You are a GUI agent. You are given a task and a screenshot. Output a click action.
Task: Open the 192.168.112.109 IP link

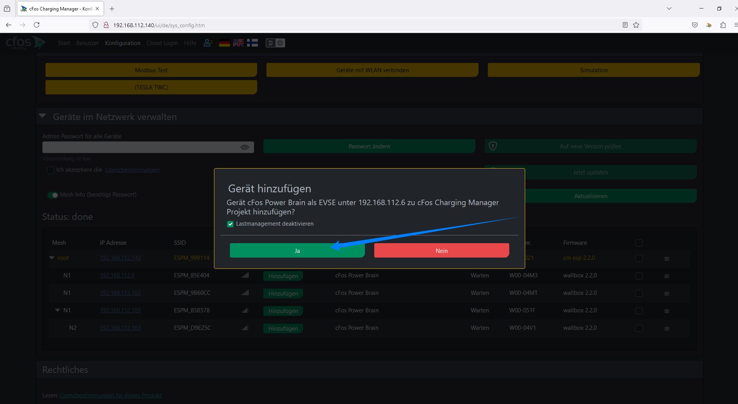point(120,310)
